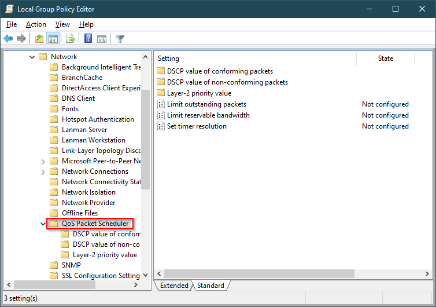This screenshot has height=307, width=436.
Task: Sort by the State column header
Action: 385,59
